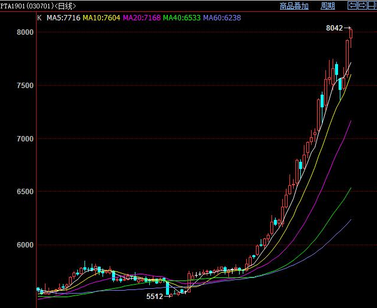377x308 pixels.
Task: Open the 商品叠加 overlay link
Action: (294, 6)
